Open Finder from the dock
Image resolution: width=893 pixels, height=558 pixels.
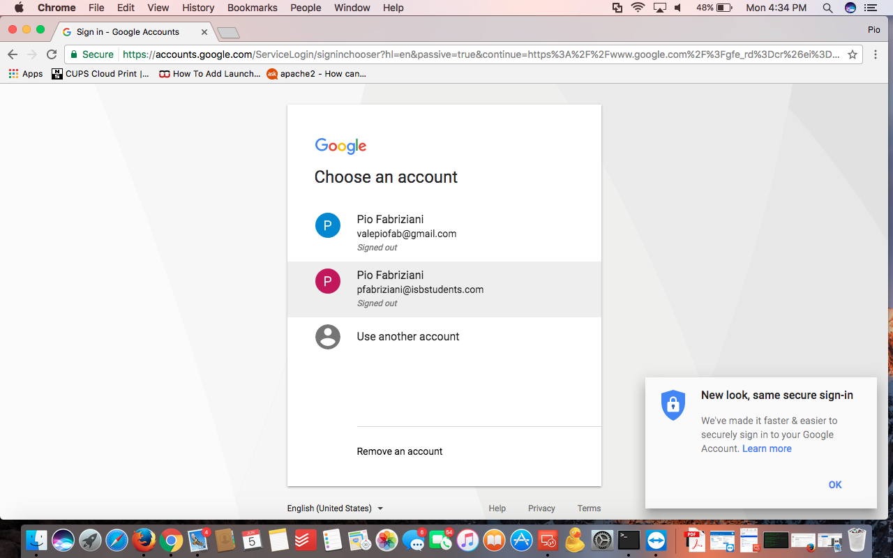tap(37, 541)
